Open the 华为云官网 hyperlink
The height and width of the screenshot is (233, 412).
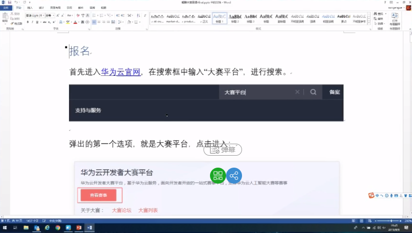120,72
